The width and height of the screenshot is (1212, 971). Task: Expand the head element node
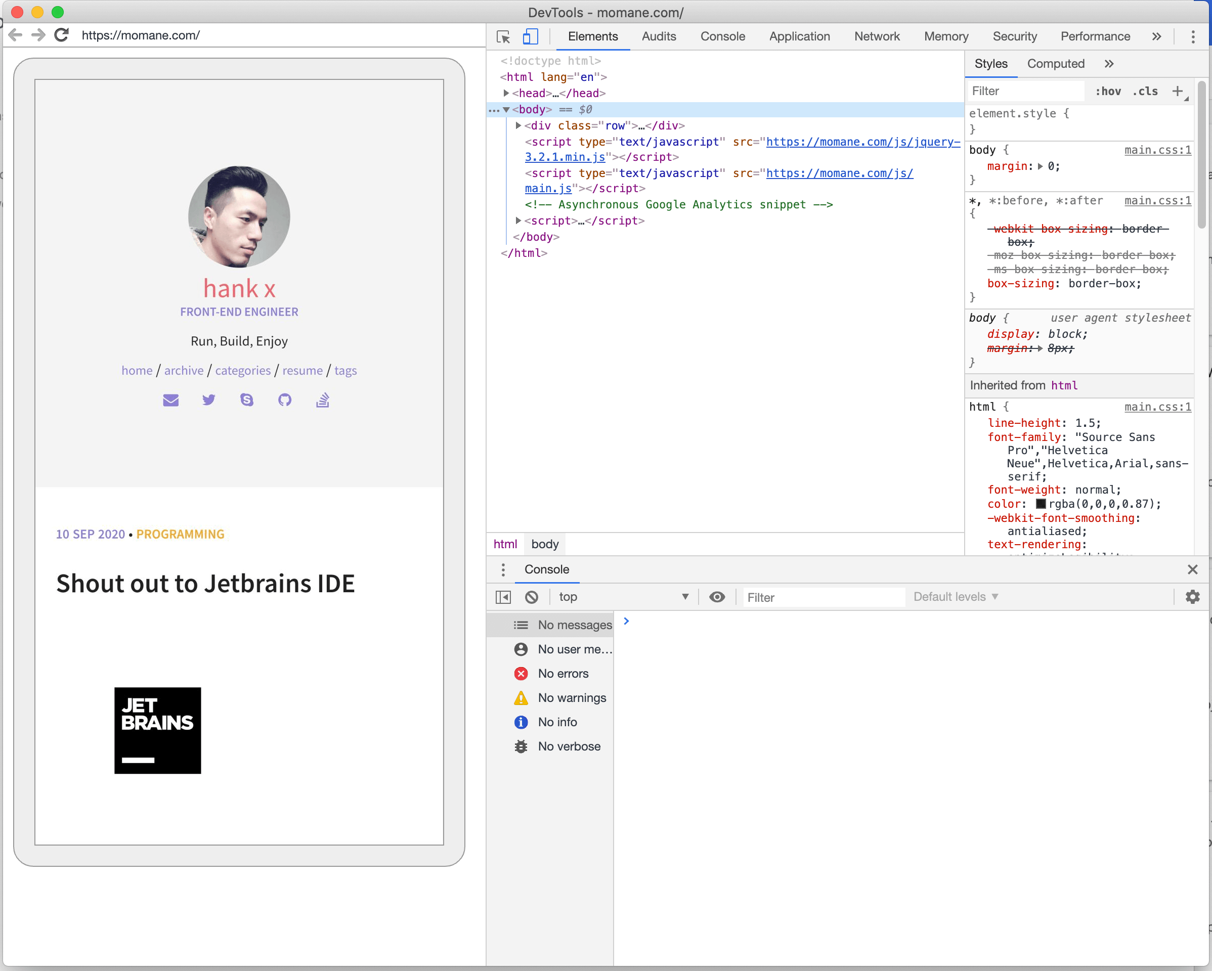(506, 93)
